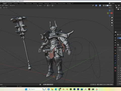The image size is (121, 91).
Task: Switch to the Layout workspace tab
Action: 5,4
